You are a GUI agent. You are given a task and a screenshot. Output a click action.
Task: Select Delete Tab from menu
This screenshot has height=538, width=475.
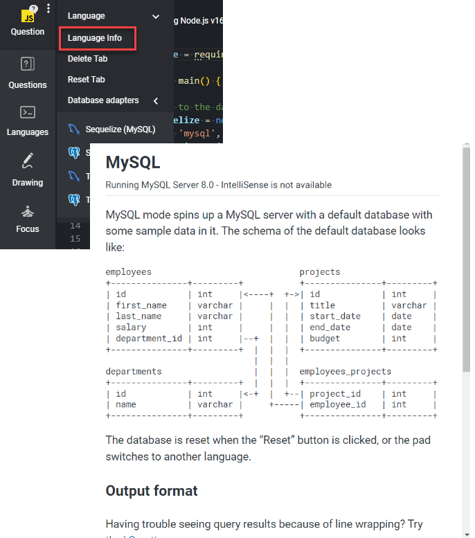pos(87,59)
